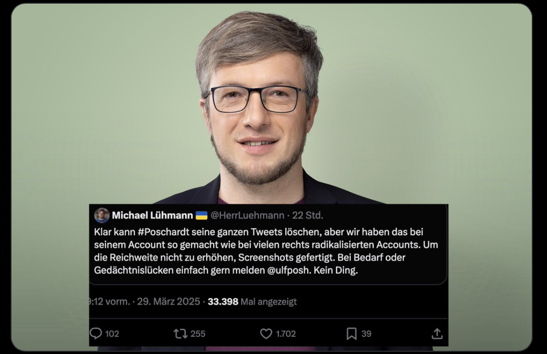Follow the @ulfposh mention link

point(289,270)
